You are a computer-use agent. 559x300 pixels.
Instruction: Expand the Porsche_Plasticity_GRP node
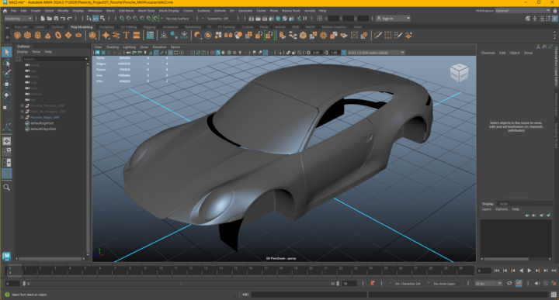tap(22, 105)
